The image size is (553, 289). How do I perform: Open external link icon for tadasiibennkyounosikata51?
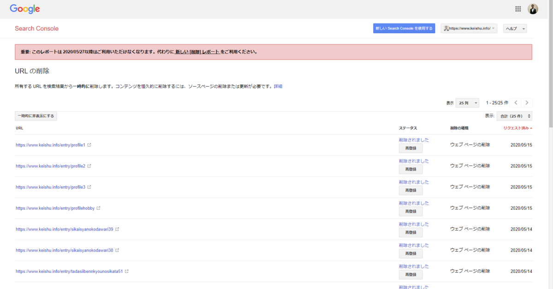pos(127,271)
